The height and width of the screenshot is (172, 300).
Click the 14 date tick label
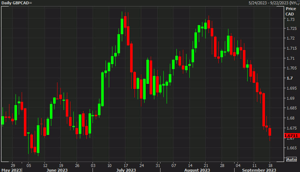point(190,165)
